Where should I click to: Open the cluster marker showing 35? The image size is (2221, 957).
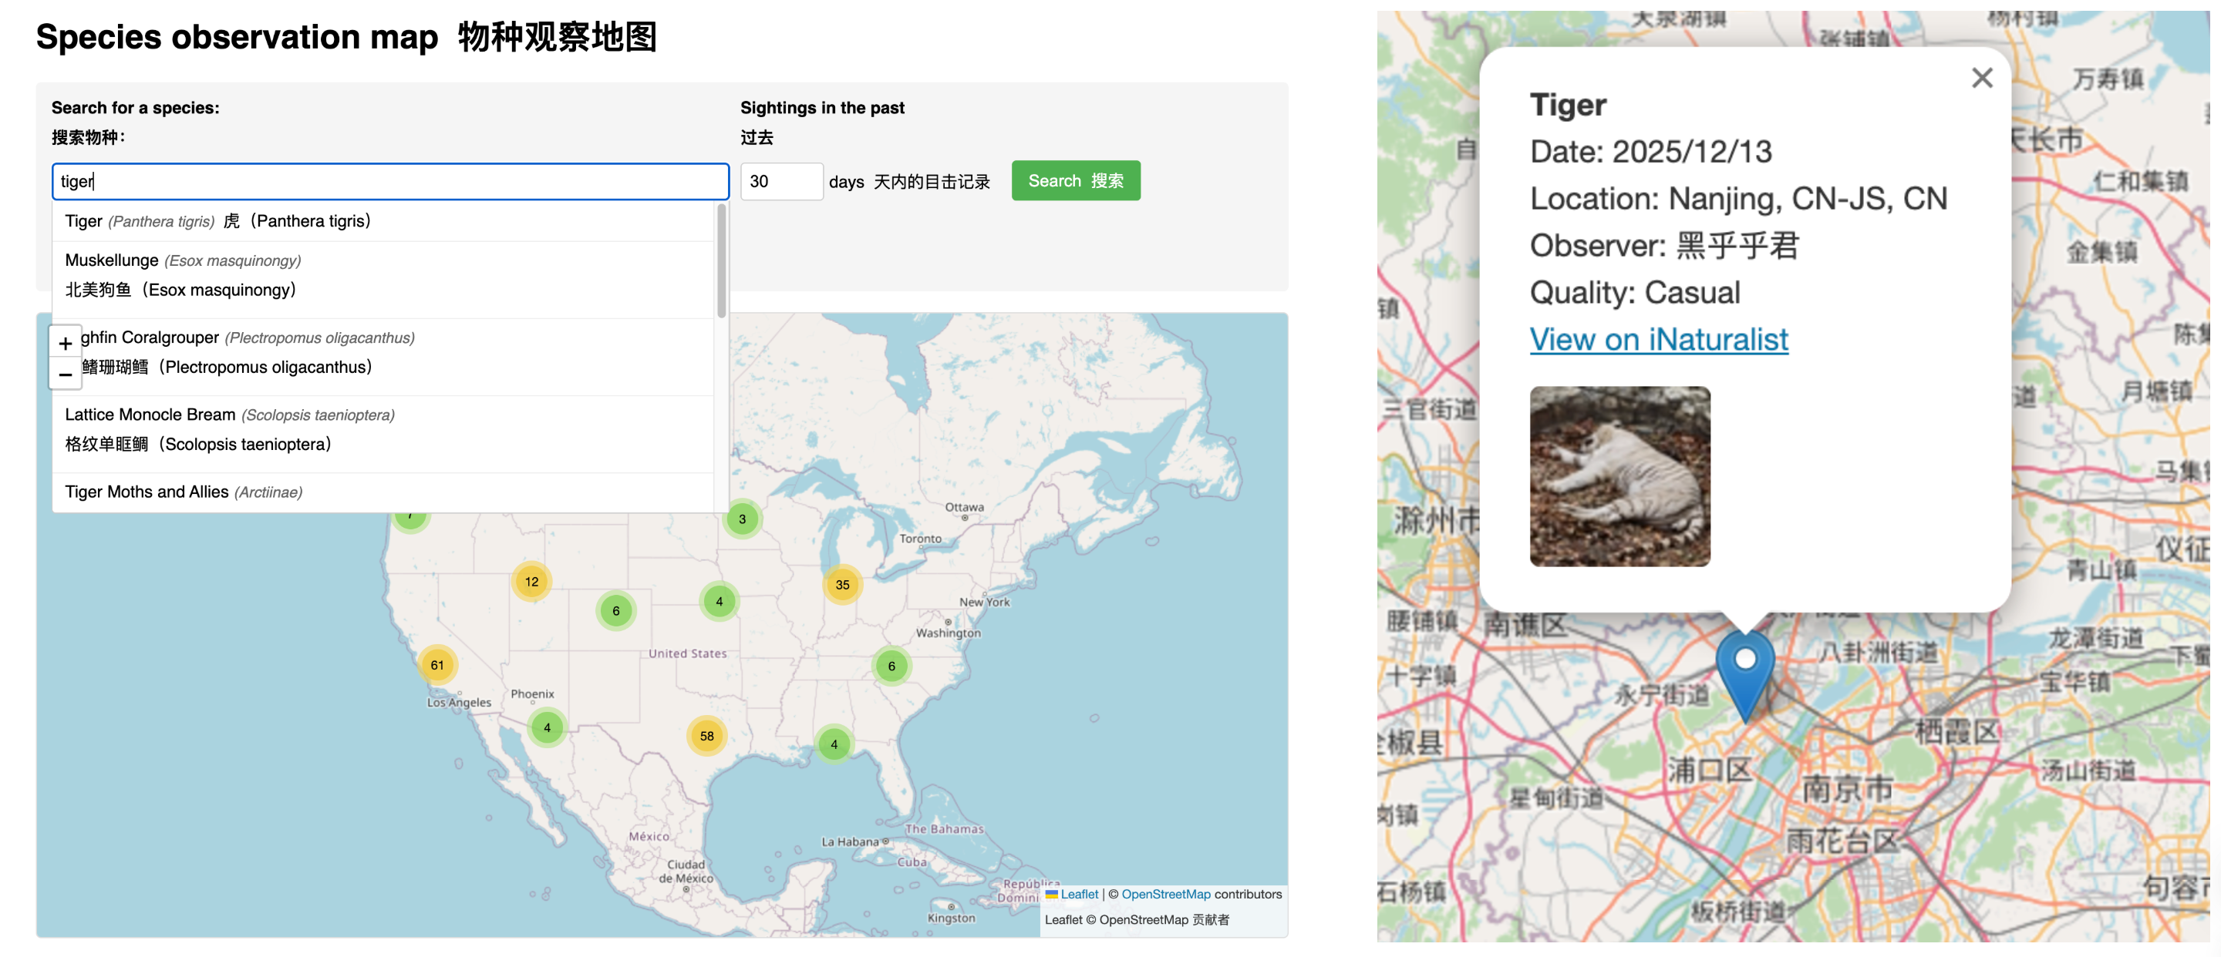(841, 584)
